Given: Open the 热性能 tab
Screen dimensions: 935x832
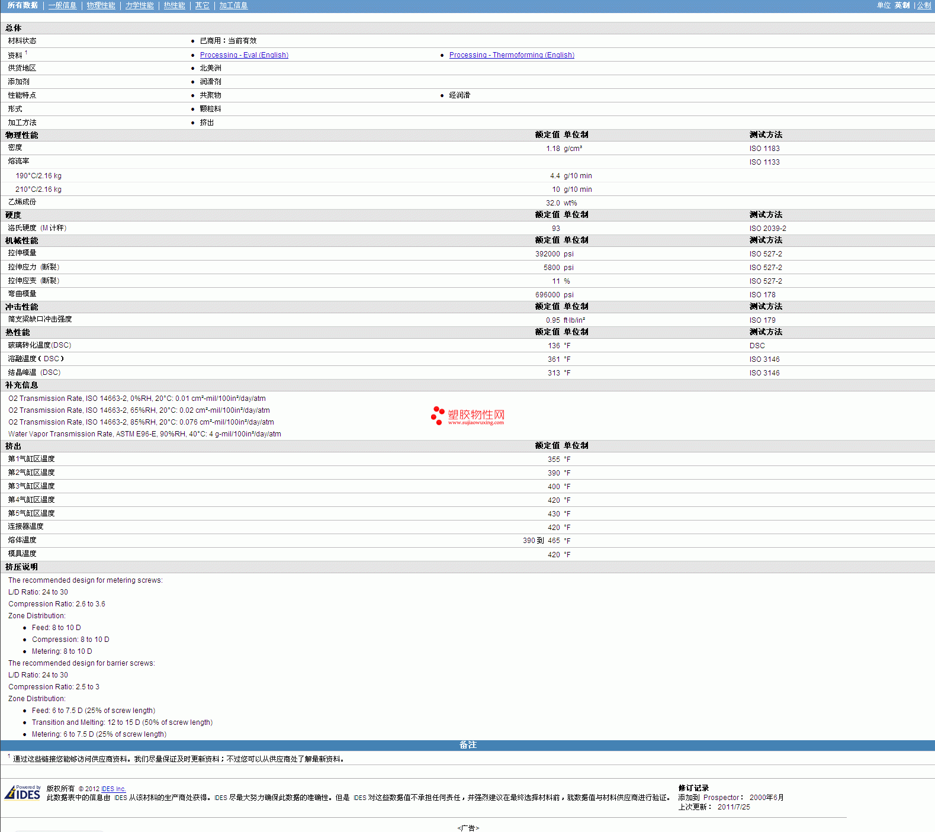Looking at the screenshot, I should click(174, 5).
